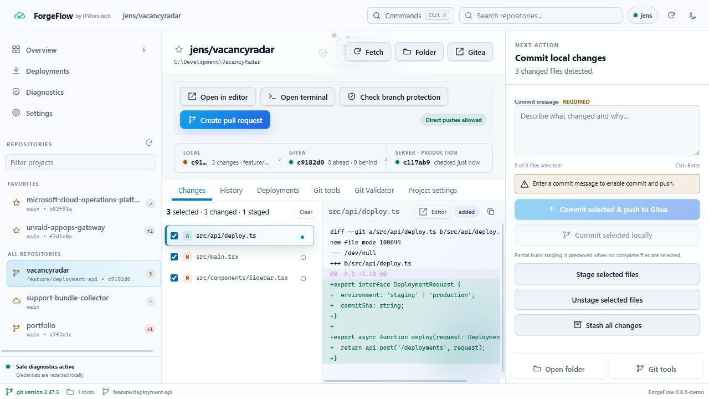The image size is (709, 399).
Task: Star the jens/vacancyradar repository
Action: point(179,50)
